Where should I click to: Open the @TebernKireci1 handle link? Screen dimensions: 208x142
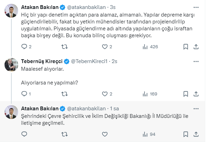[x=91, y=61]
